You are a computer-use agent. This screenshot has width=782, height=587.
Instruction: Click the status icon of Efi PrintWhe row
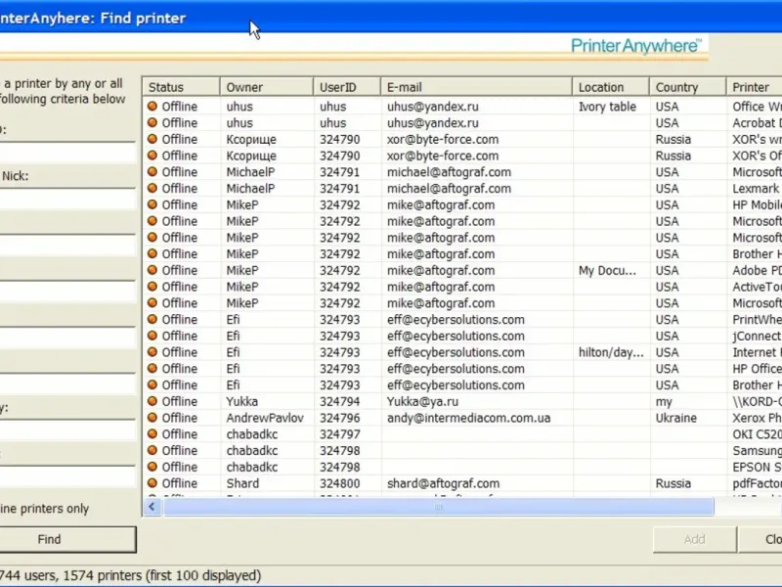click(152, 320)
